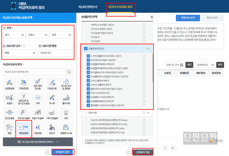Select the 주사료 syringe icon
The width and height of the screenshot is (229, 156).
pos(52,99)
